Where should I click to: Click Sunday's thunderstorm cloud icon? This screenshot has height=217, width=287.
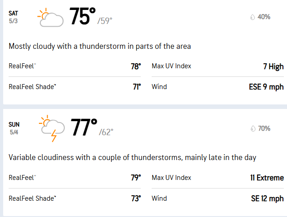point(51,129)
